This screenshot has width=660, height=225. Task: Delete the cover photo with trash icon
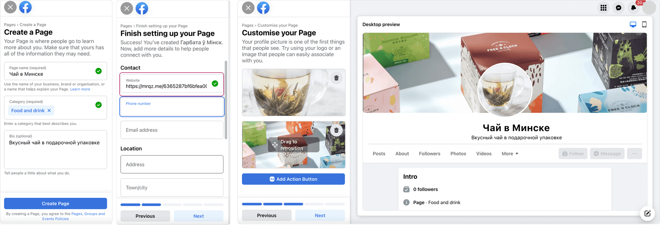click(x=336, y=130)
